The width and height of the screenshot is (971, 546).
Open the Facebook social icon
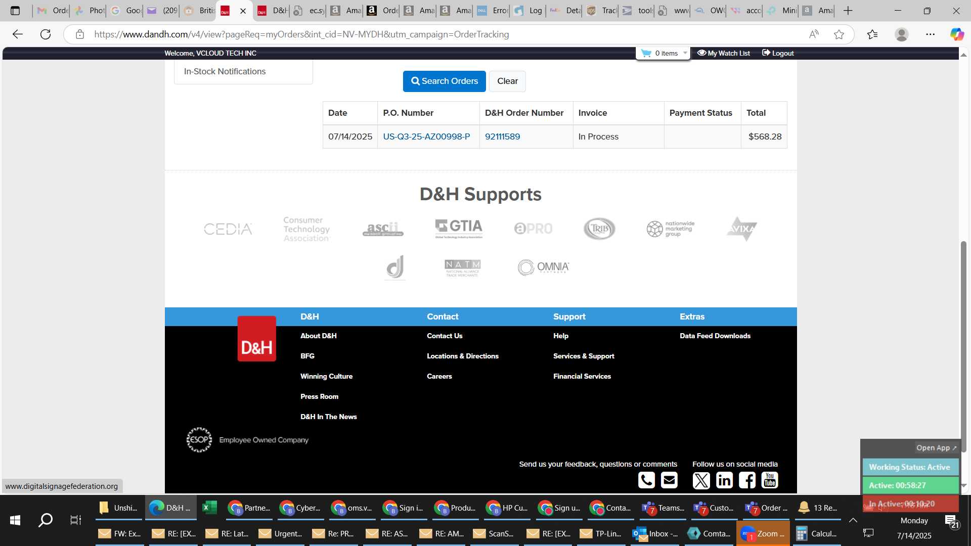coord(747,480)
